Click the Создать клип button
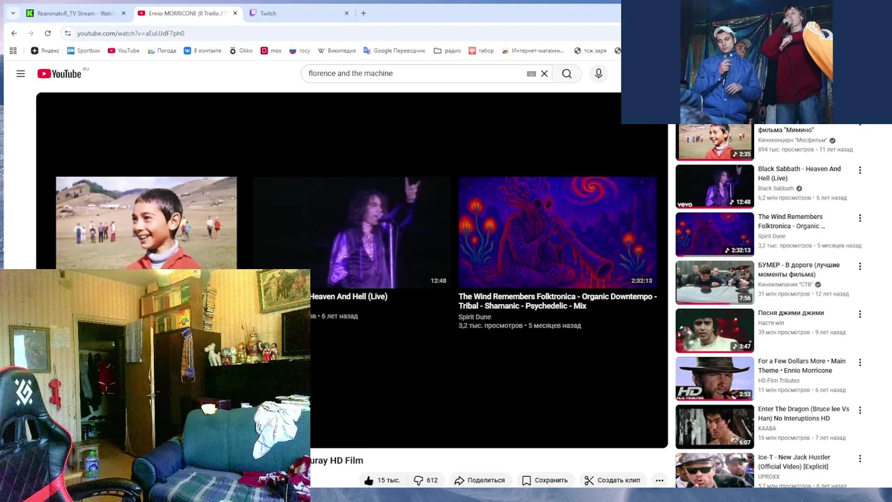 613,480
